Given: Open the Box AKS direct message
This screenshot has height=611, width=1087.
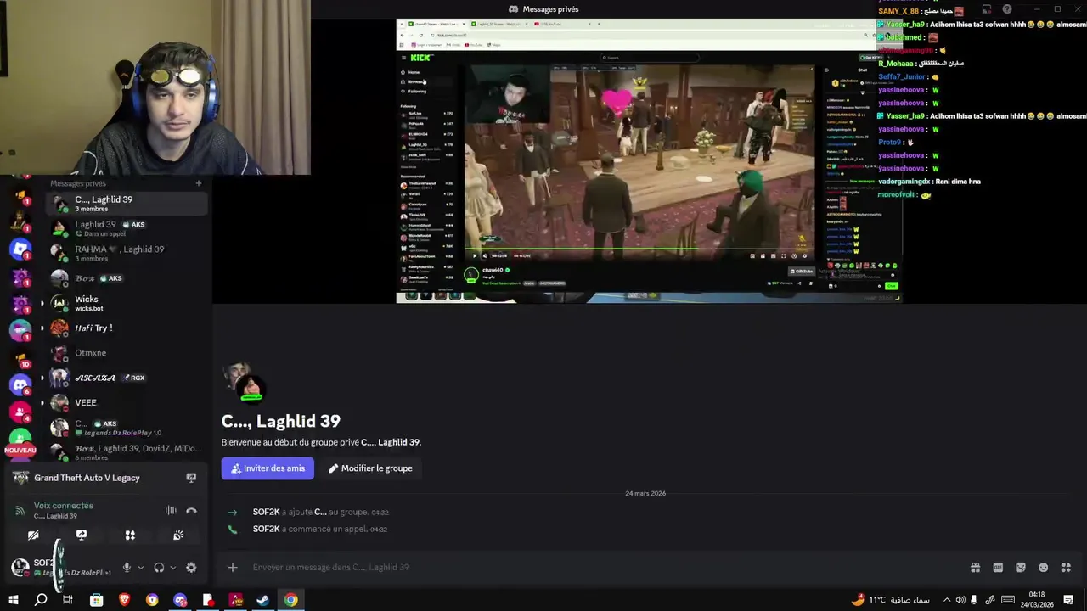Looking at the screenshot, I should click(127, 278).
